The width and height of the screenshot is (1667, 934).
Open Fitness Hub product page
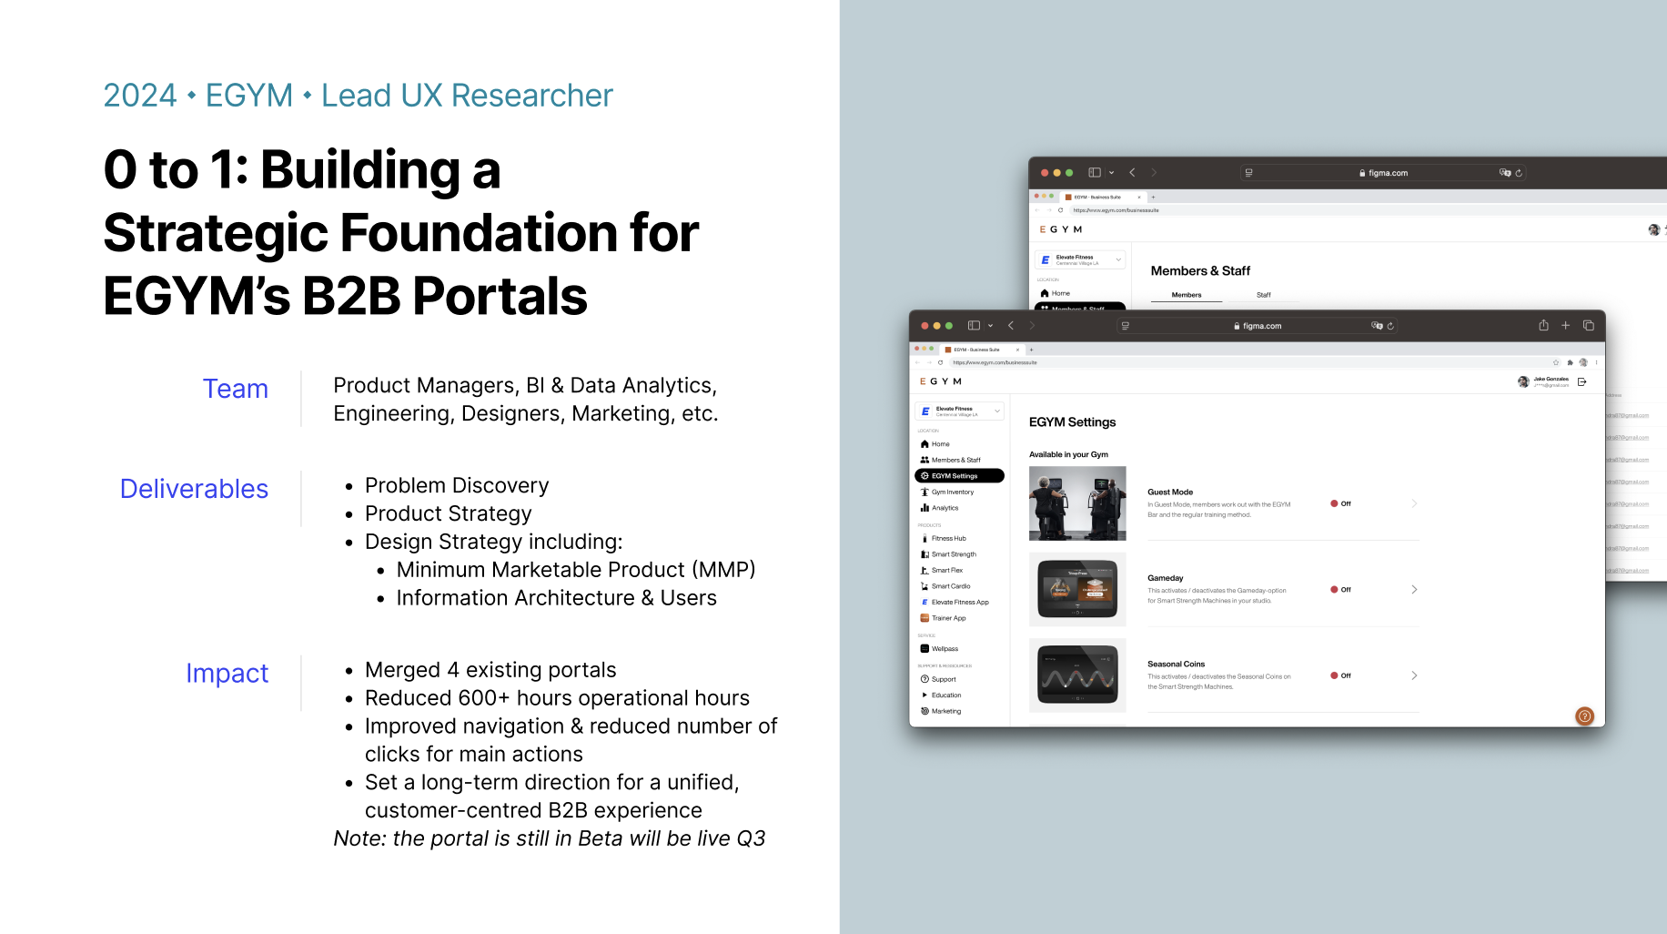click(x=944, y=538)
